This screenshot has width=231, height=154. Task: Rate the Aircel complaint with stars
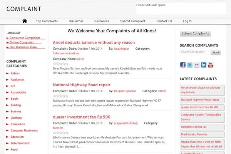pyautogui.click(x=60, y=64)
